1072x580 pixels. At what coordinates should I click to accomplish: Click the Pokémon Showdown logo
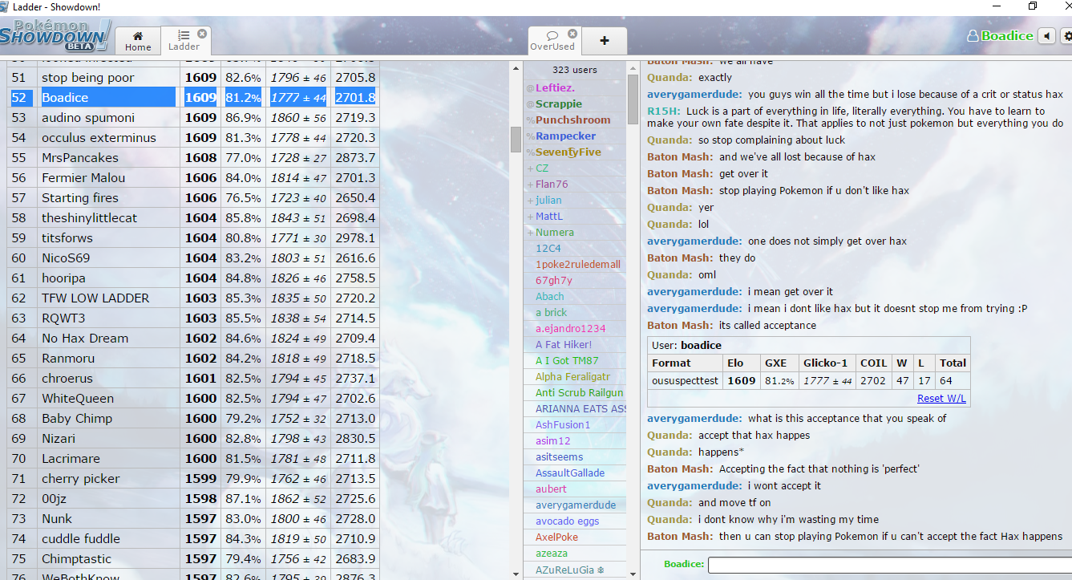pyautogui.click(x=55, y=35)
